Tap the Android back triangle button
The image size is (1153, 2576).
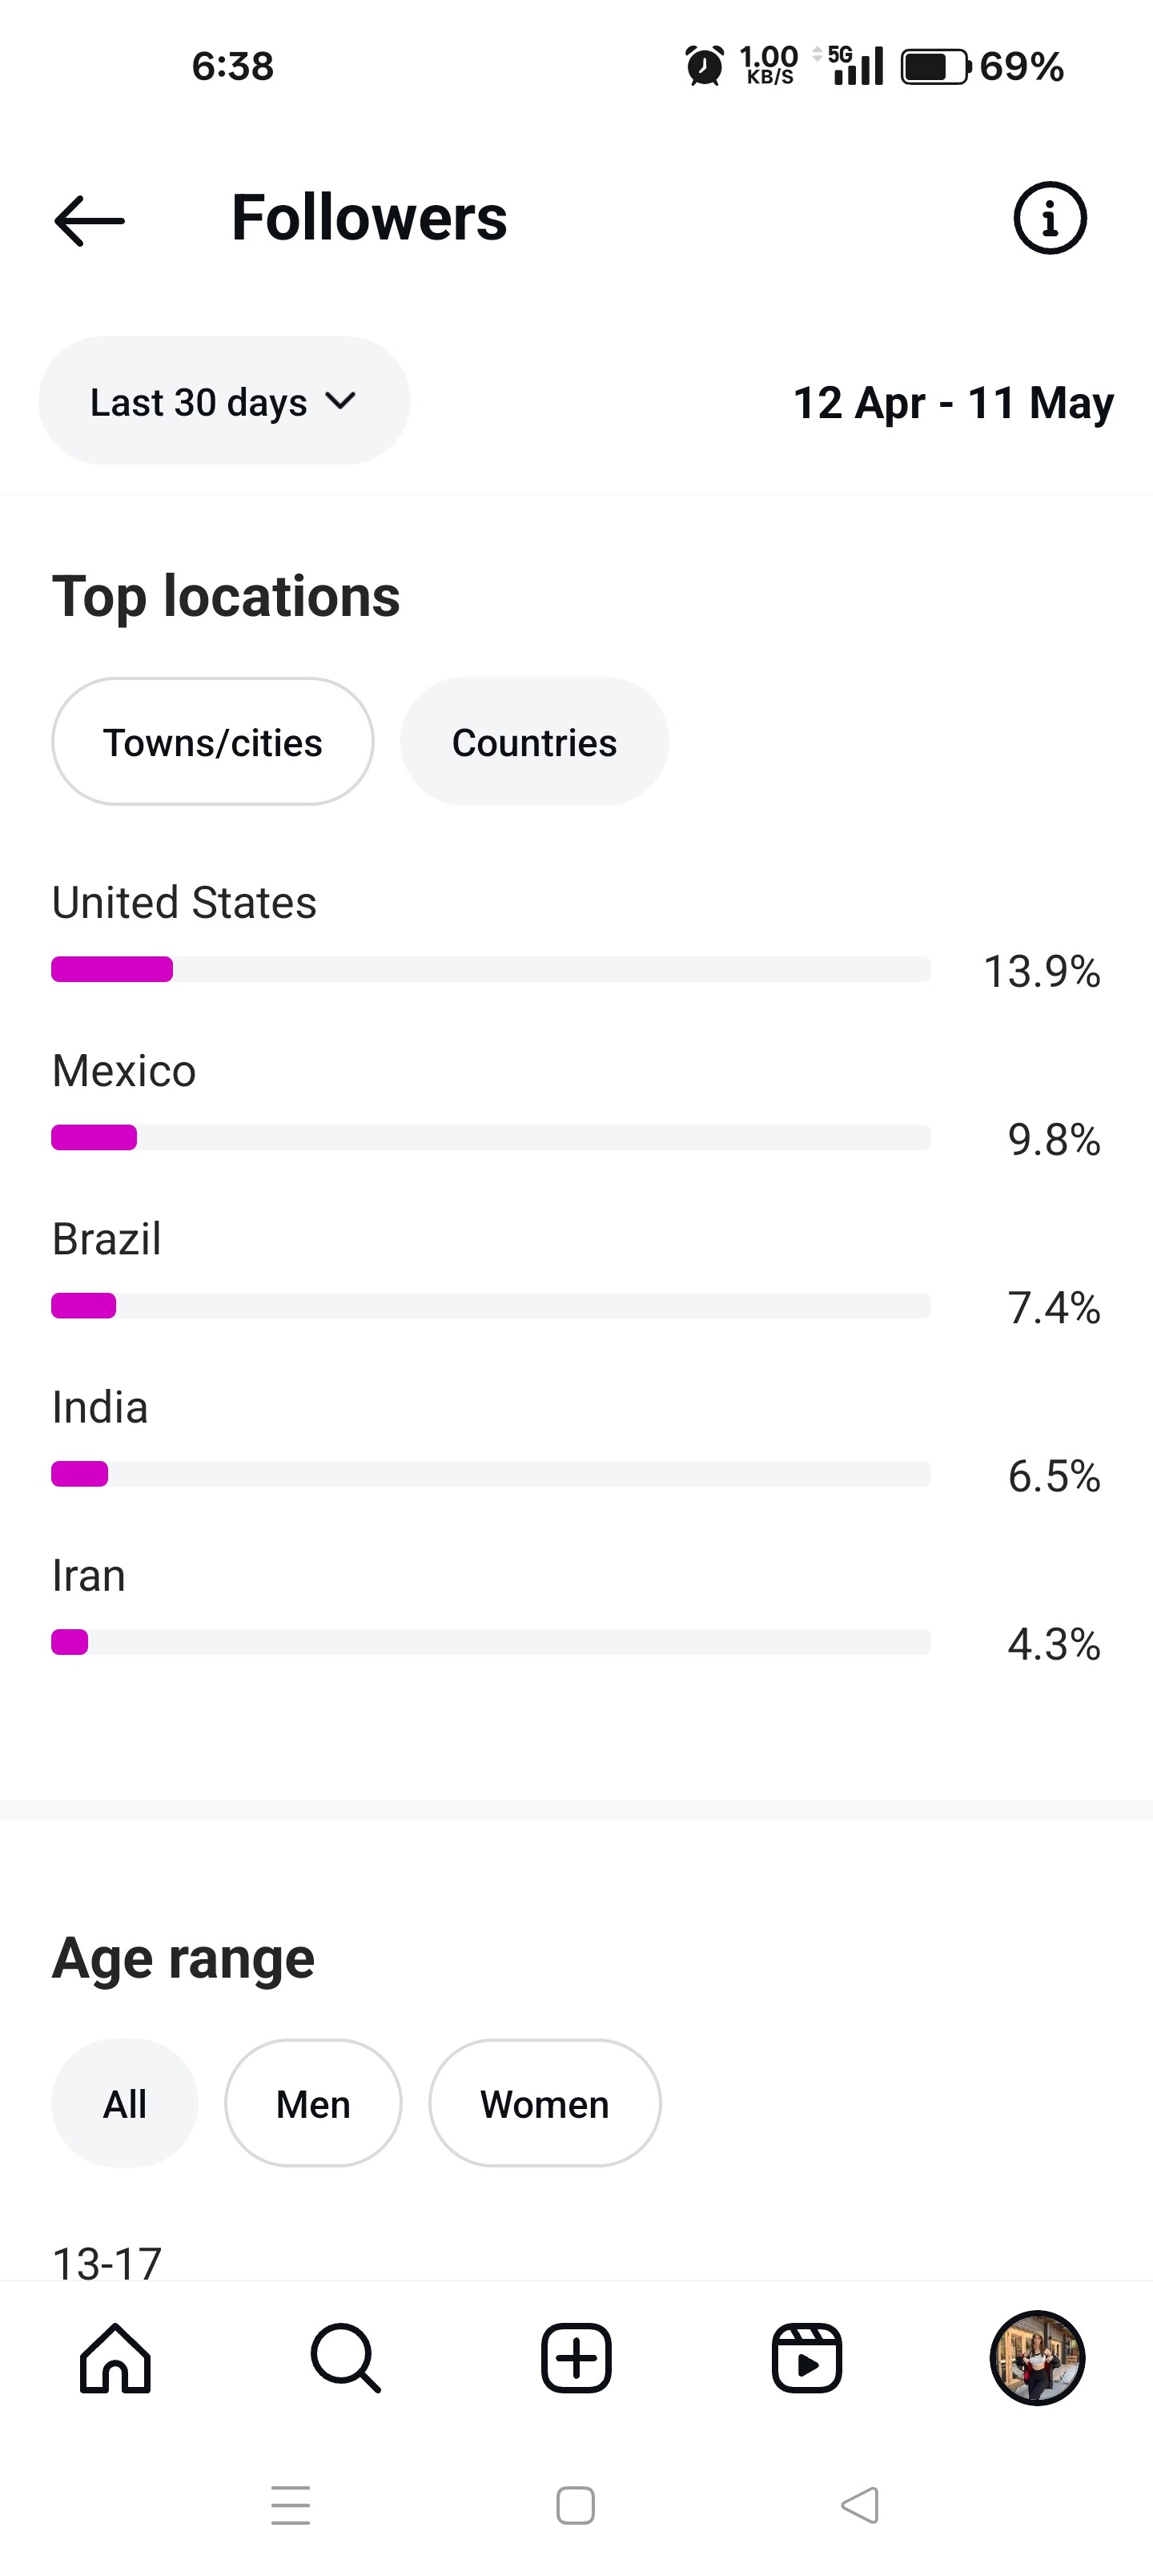pyautogui.click(x=860, y=2505)
